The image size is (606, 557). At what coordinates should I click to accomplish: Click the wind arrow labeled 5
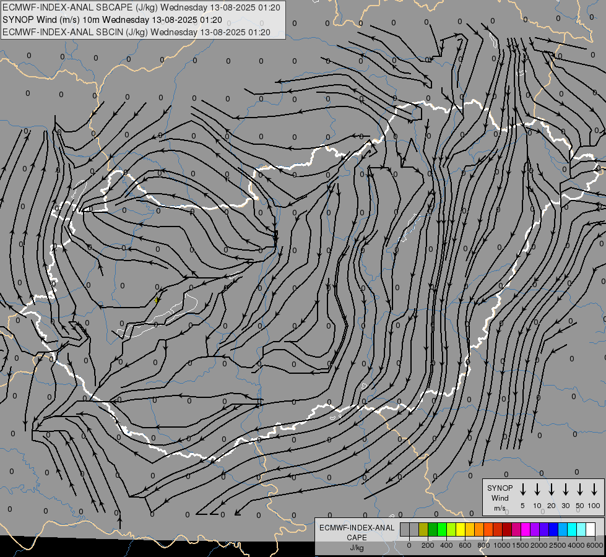(x=522, y=490)
